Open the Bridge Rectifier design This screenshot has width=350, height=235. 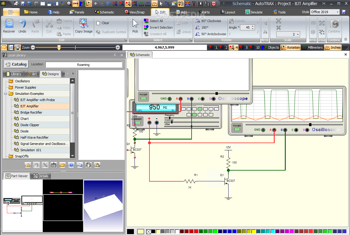tap(31, 112)
